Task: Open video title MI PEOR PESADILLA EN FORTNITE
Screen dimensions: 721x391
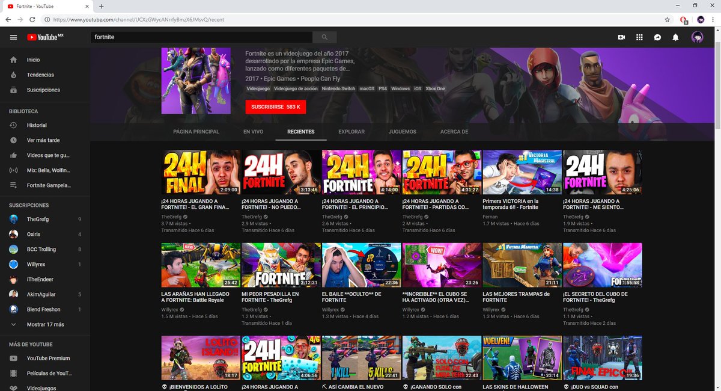Action: point(270,297)
